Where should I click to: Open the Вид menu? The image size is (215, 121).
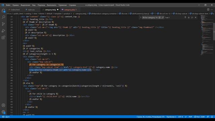pyautogui.click(x=34, y=5)
